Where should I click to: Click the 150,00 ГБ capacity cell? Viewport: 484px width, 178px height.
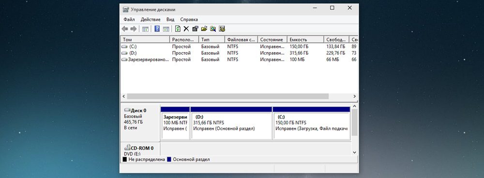pyautogui.click(x=299, y=47)
